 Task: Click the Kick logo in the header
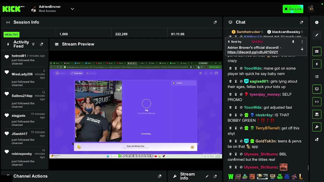tap(12, 9)
